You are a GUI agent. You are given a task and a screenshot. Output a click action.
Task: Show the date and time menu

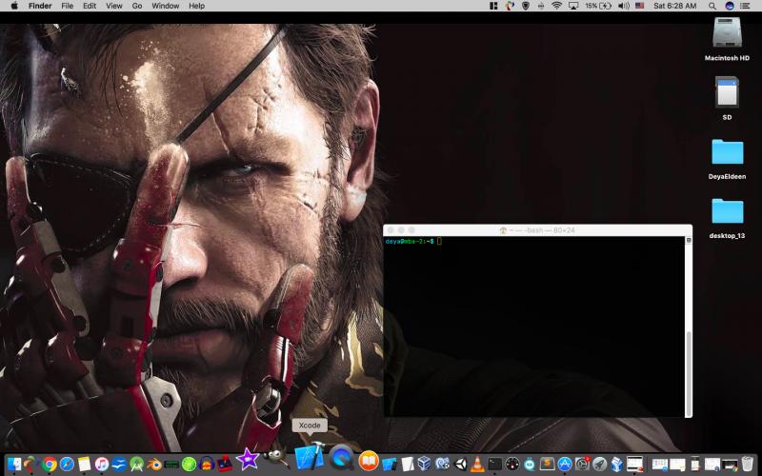click(675, 6)
